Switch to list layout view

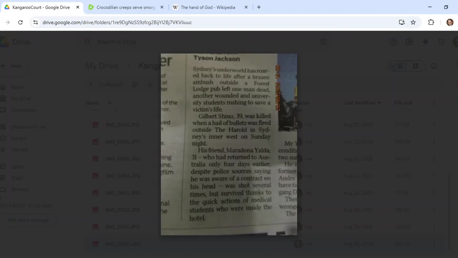tap(398, 66)
